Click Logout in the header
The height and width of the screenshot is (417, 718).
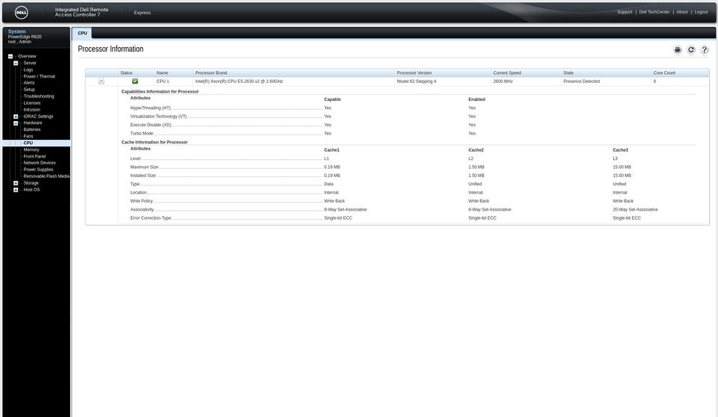pyautogui.click(x=701, y=13)
